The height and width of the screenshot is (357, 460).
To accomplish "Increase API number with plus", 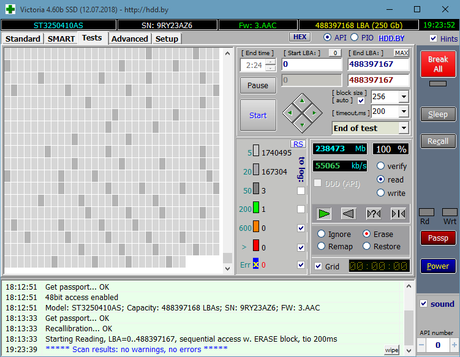I will pos(454,345).
